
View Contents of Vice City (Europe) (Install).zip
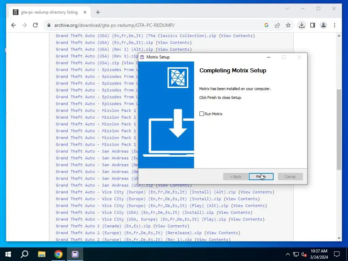click(242, 199)
